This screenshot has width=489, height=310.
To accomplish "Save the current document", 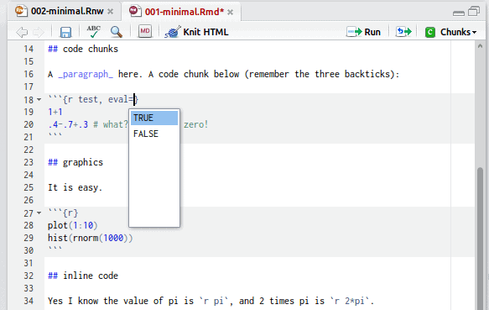I will 65,32.
